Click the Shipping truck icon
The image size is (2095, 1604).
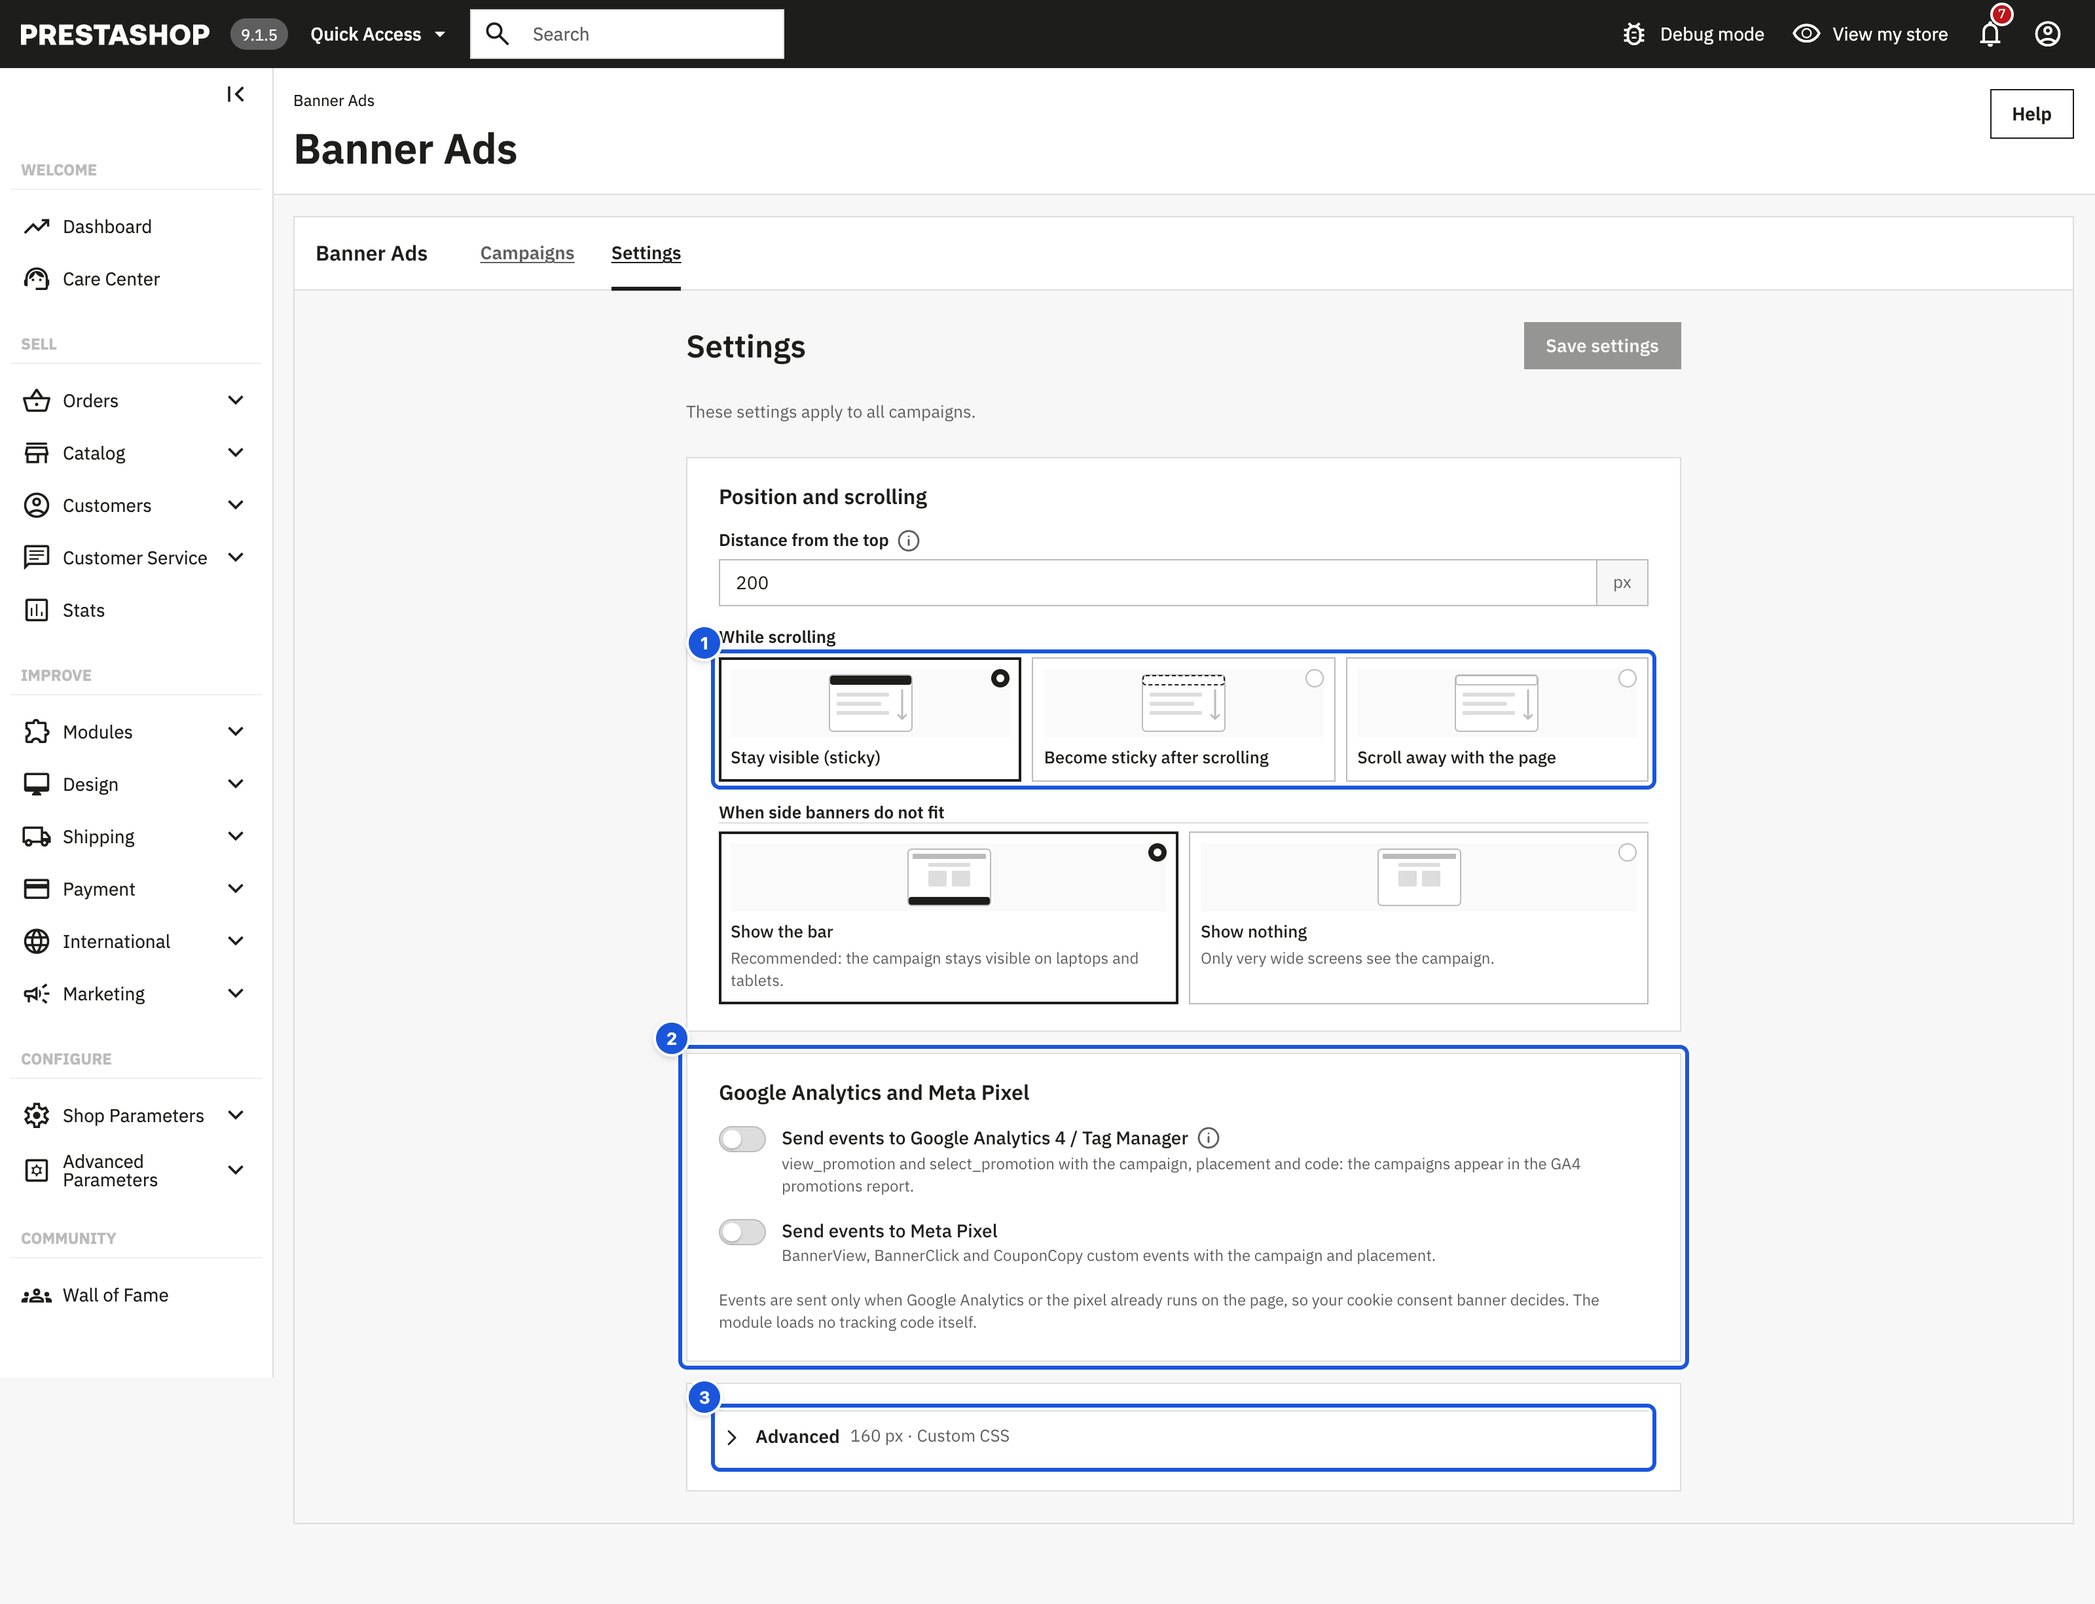coord(36,837)
